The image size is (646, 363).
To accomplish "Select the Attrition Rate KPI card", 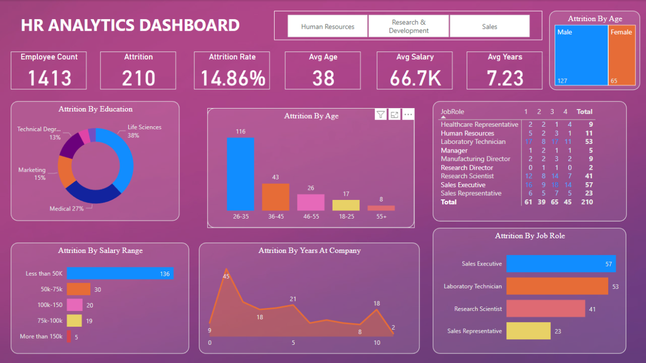I will (232, 71).
